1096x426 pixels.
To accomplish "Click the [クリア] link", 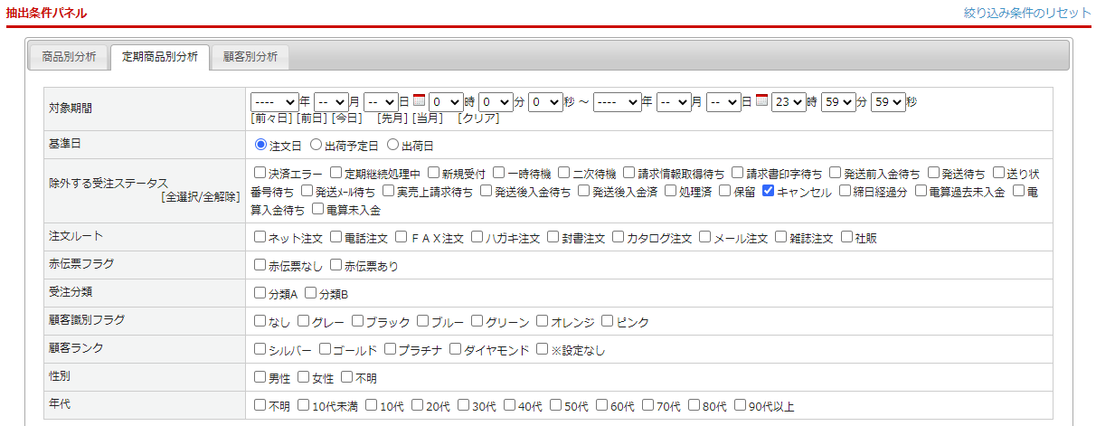I will tap(477, 118).
